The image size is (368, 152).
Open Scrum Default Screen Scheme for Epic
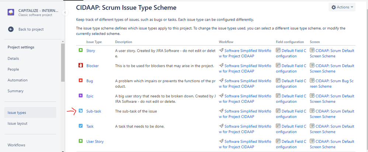pos(332,99)
